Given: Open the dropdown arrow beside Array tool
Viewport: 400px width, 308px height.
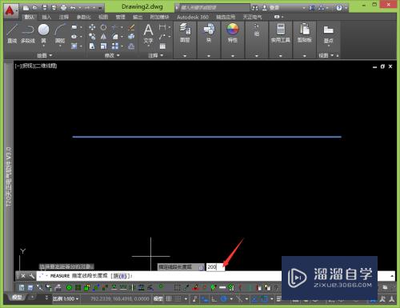Looking at the screenshot, I should point(122,46).
